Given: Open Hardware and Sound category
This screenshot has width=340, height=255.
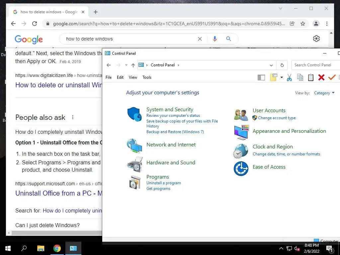Looking at the screenshot, I should click(x=171, y=162).
